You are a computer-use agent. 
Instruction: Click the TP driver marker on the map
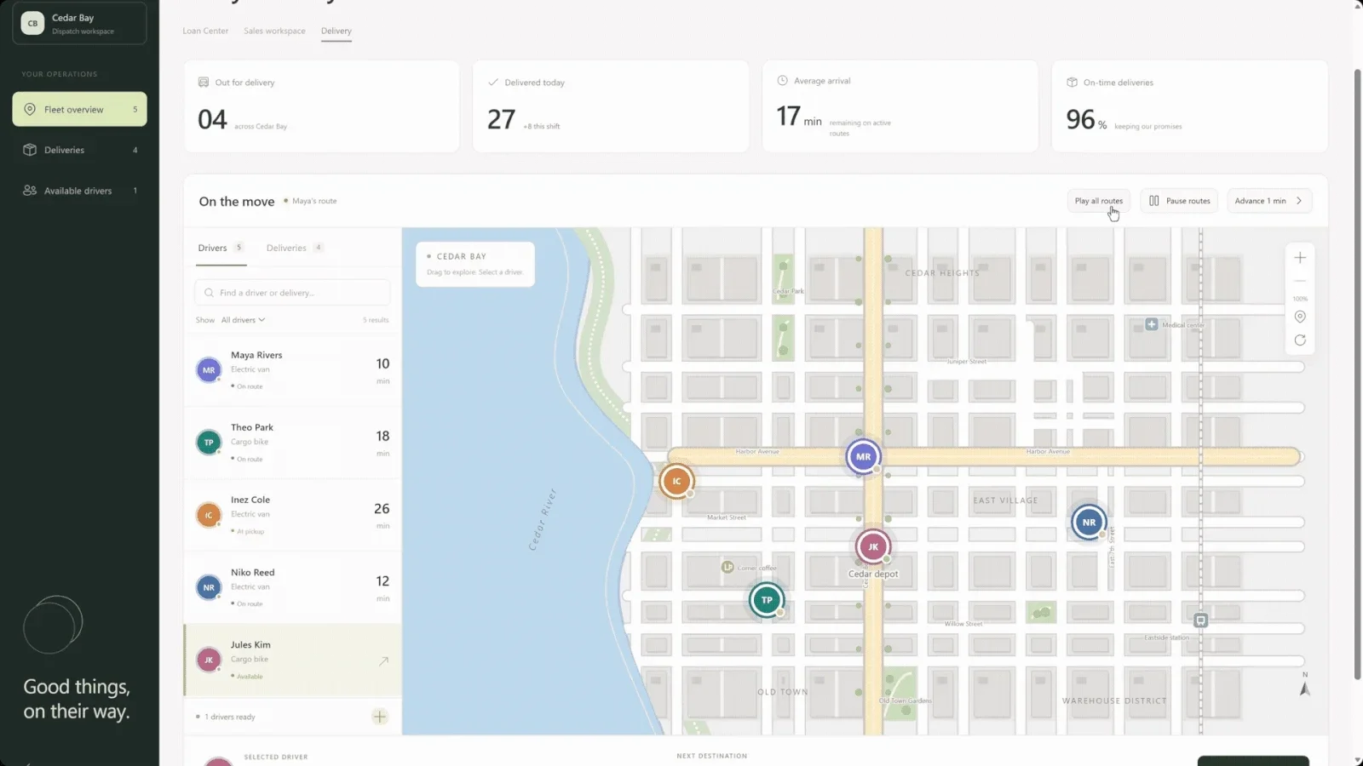click(767, 600)
